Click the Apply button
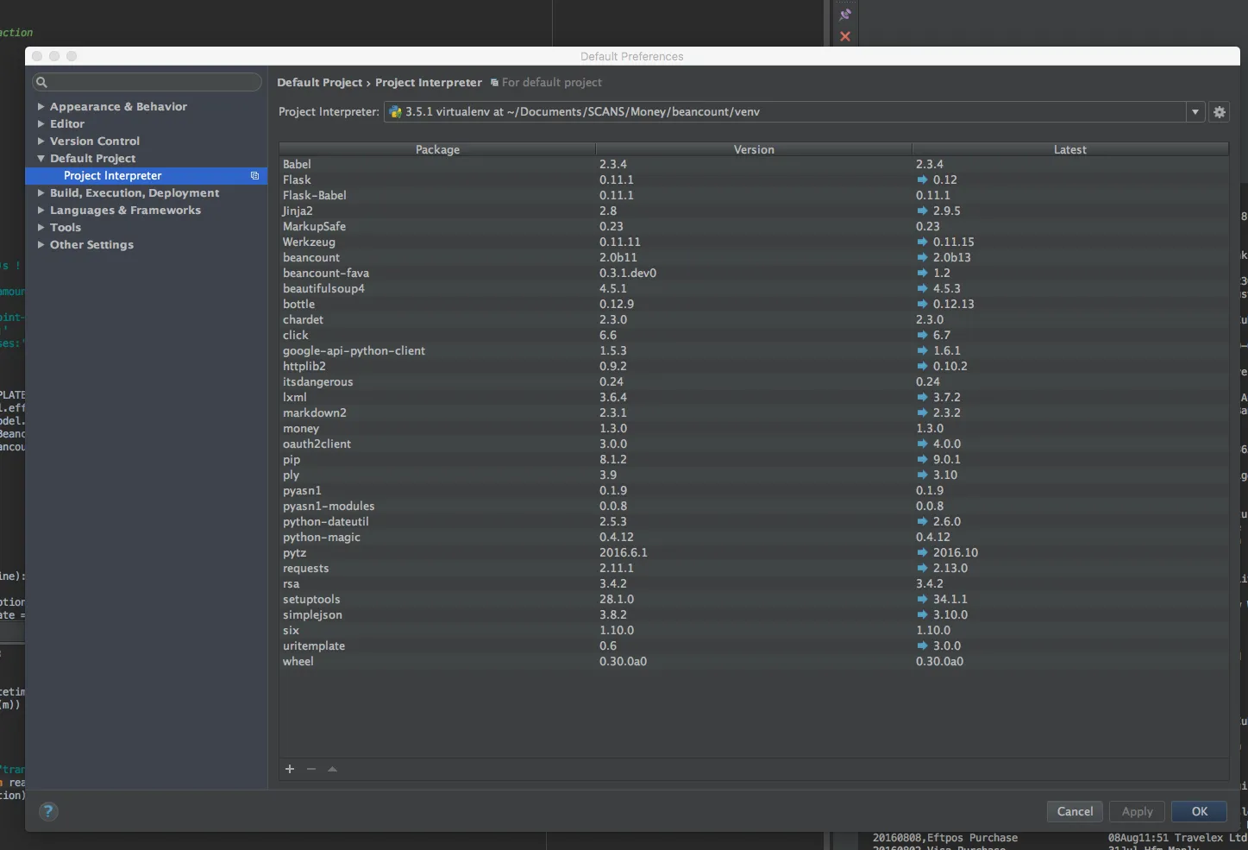The height and width of the screenshot is (850, 1248). [1137, 811]
